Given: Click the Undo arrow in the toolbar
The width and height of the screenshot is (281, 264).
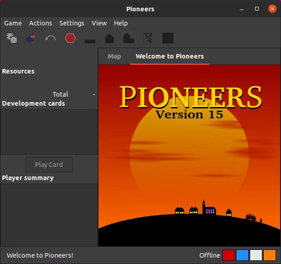Looking at the screenshot, I should click(x=50, y=39).
